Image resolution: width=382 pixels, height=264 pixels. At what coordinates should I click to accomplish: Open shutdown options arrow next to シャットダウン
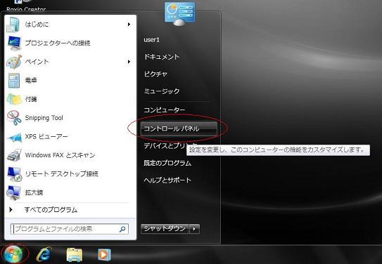pyautogui.click(x=194, y=229)
